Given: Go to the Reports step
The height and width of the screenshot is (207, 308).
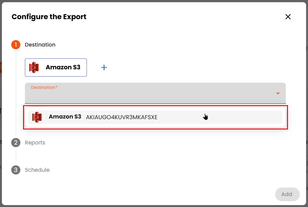Looking at the screenshot, I should [35, 143].
